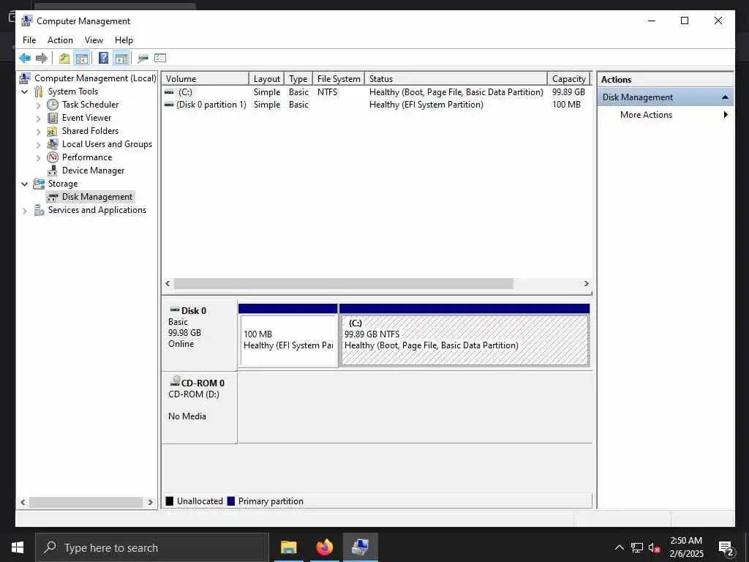Expand the Shared Folders node
Viewport: 749px width, 562px height.
pyautogui.click(x=39, y=132)
